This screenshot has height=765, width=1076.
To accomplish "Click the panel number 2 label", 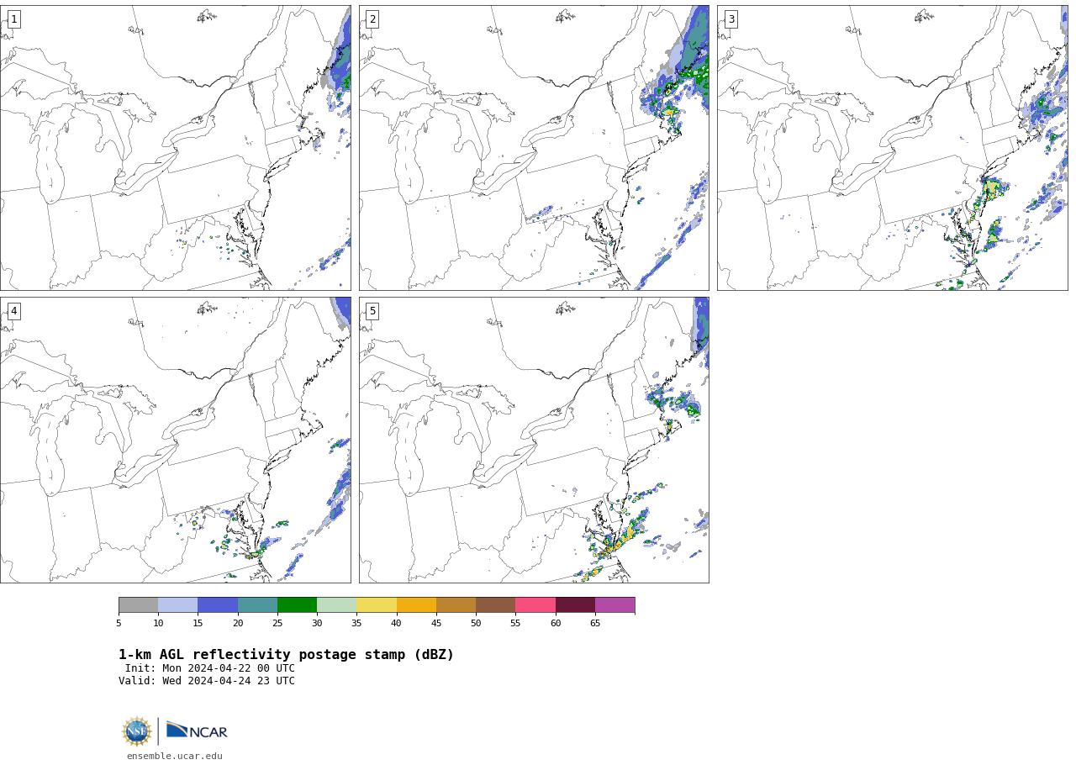I will [372, 19].
